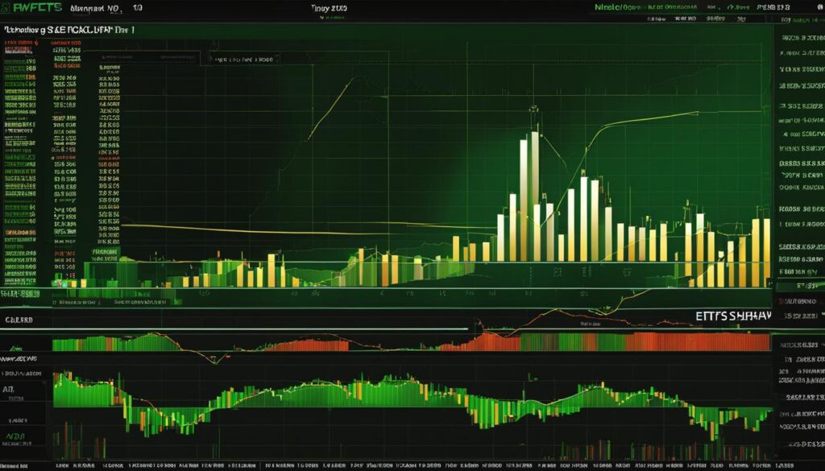Click the AWFCTS logo in top-left corner
Screen dimensions: 825x471
33,9
